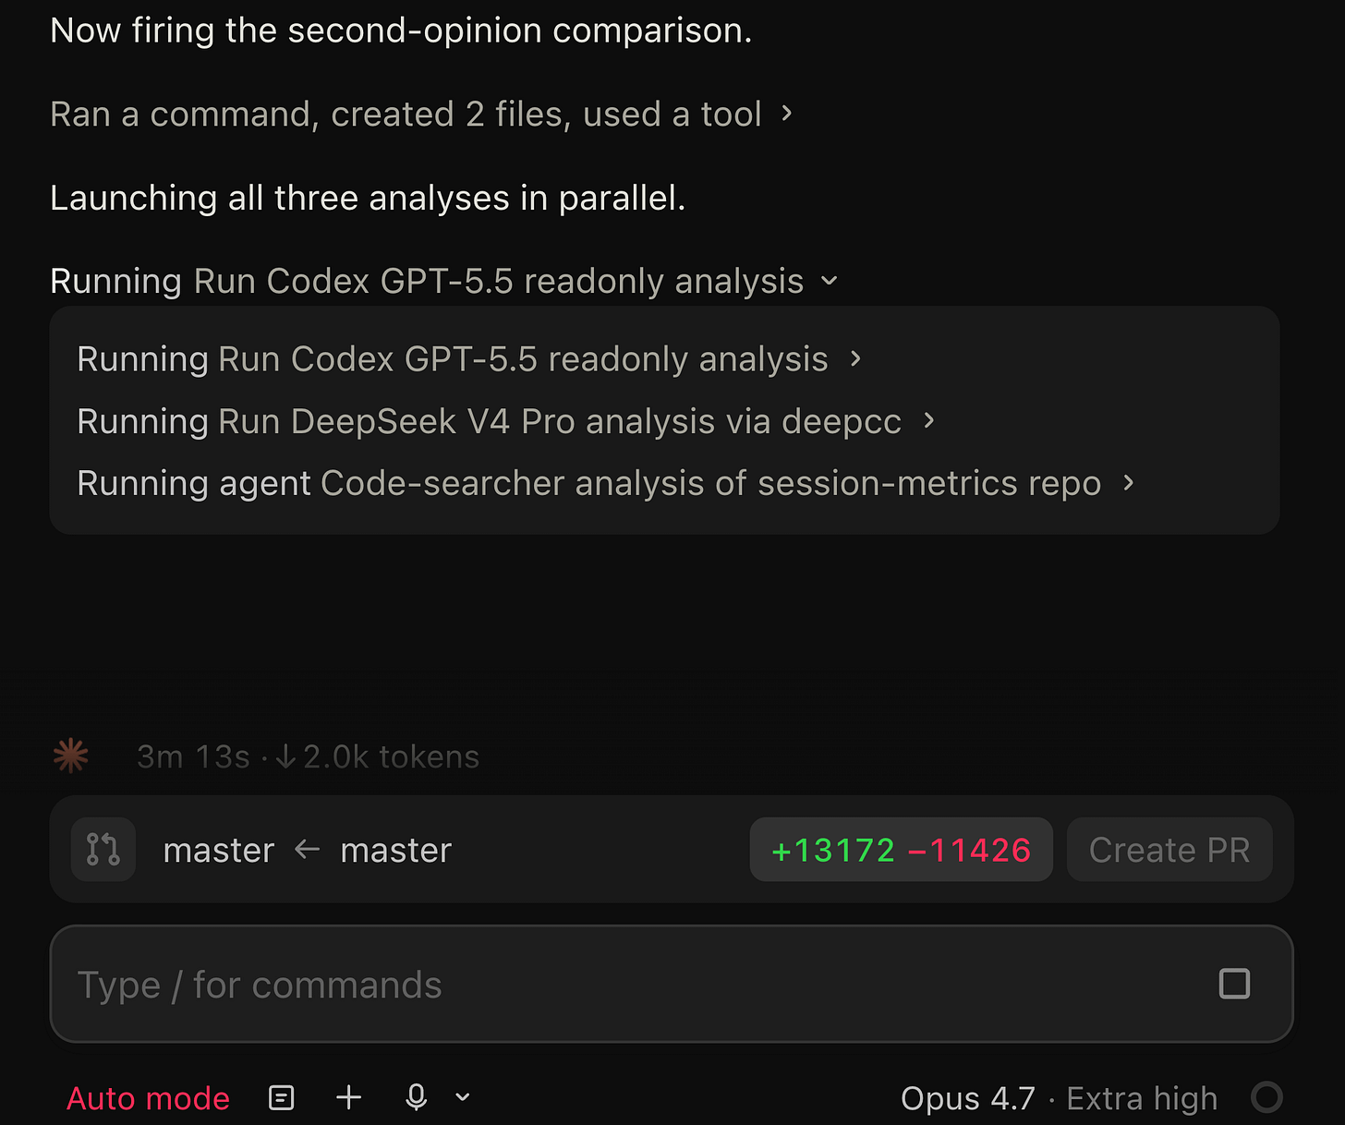Click the Create PR button

point(1169,850)
